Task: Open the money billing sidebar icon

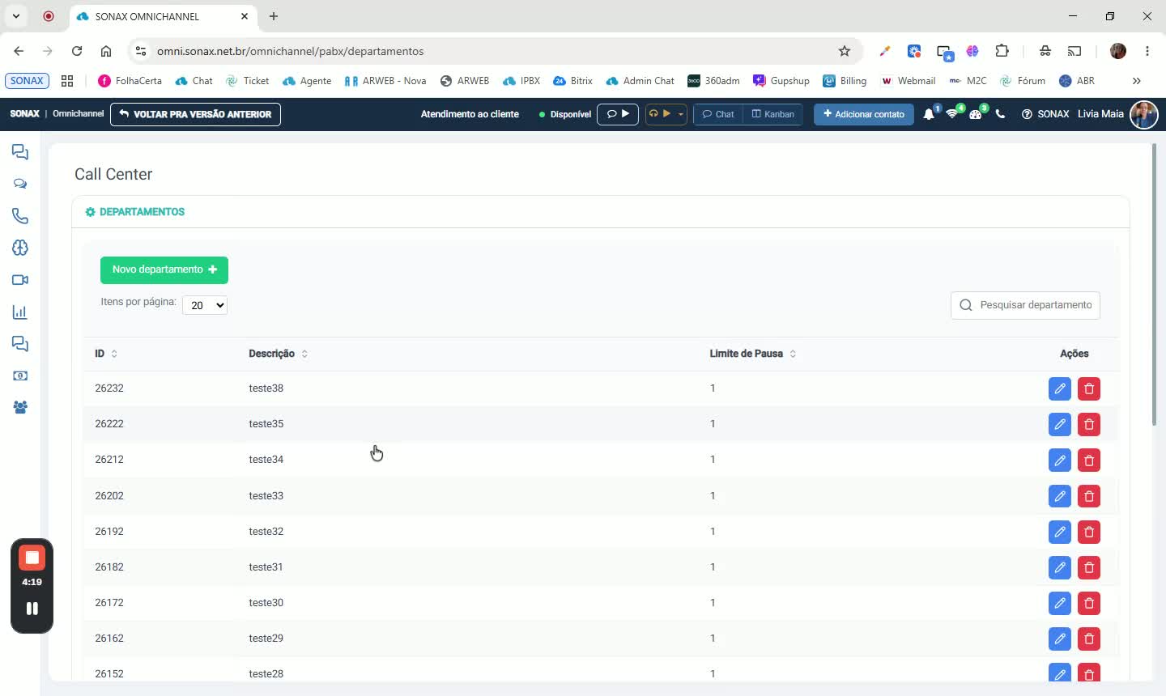Action: point(20,376)
